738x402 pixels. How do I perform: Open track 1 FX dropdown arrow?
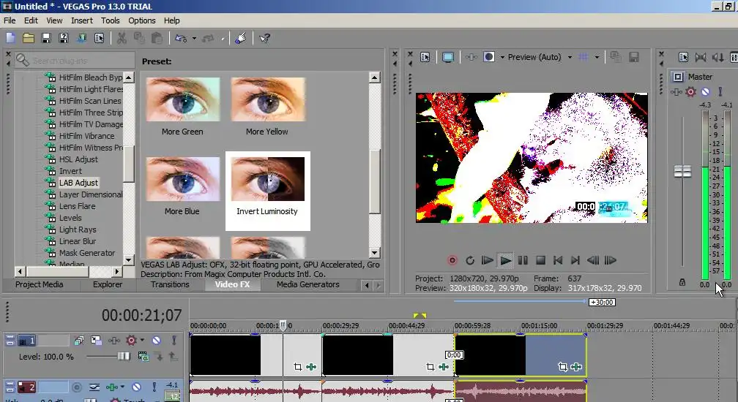[142, 340]
